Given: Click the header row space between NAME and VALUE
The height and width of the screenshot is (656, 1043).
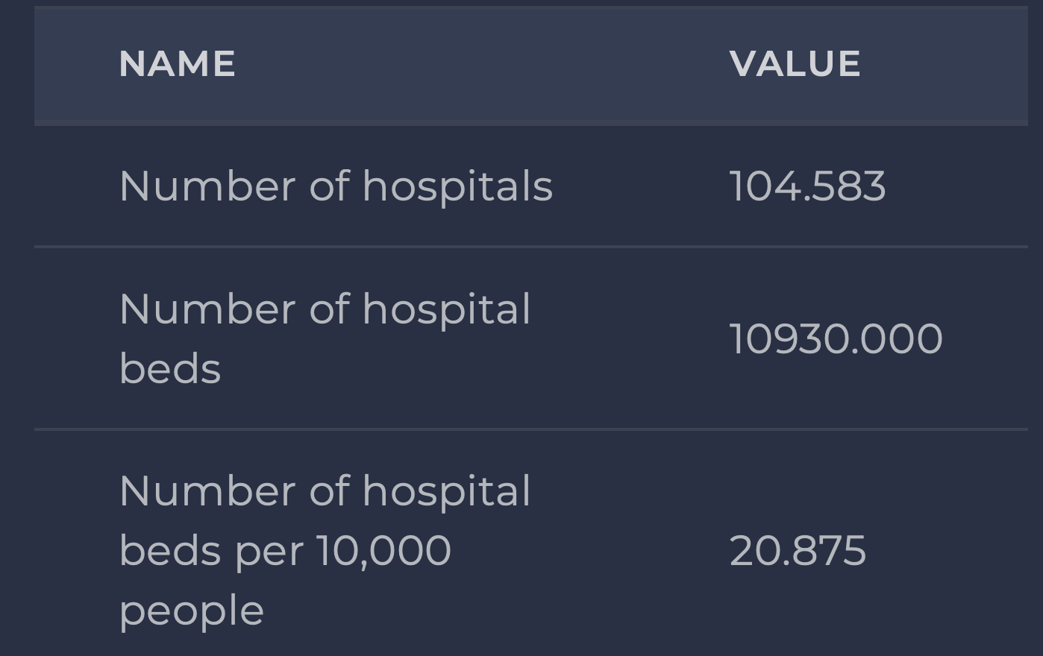Looking at the screenshot, I should tap(477, 64).
